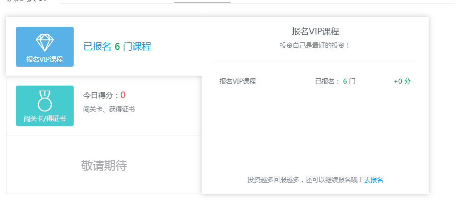Click the 今日得分 label
The height and width of the screenshot is (219, 470).
point(101,95)
